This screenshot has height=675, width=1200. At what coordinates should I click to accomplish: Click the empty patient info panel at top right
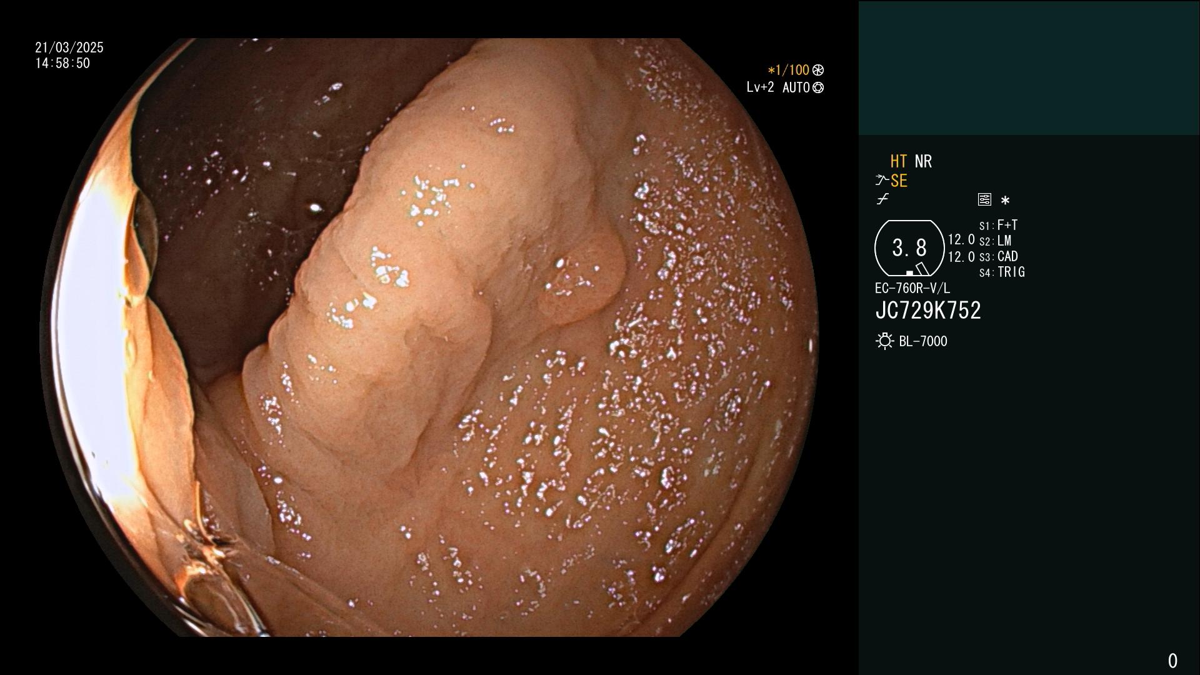point(1029,67)
